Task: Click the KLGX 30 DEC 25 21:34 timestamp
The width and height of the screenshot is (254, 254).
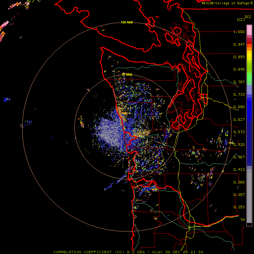Action: click(x=178, y=252)
